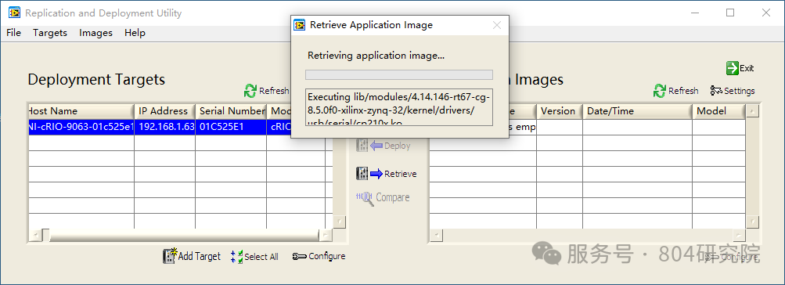
Task: Close the Retrieve Application Image dialog
Action: [x=497, y=25]
